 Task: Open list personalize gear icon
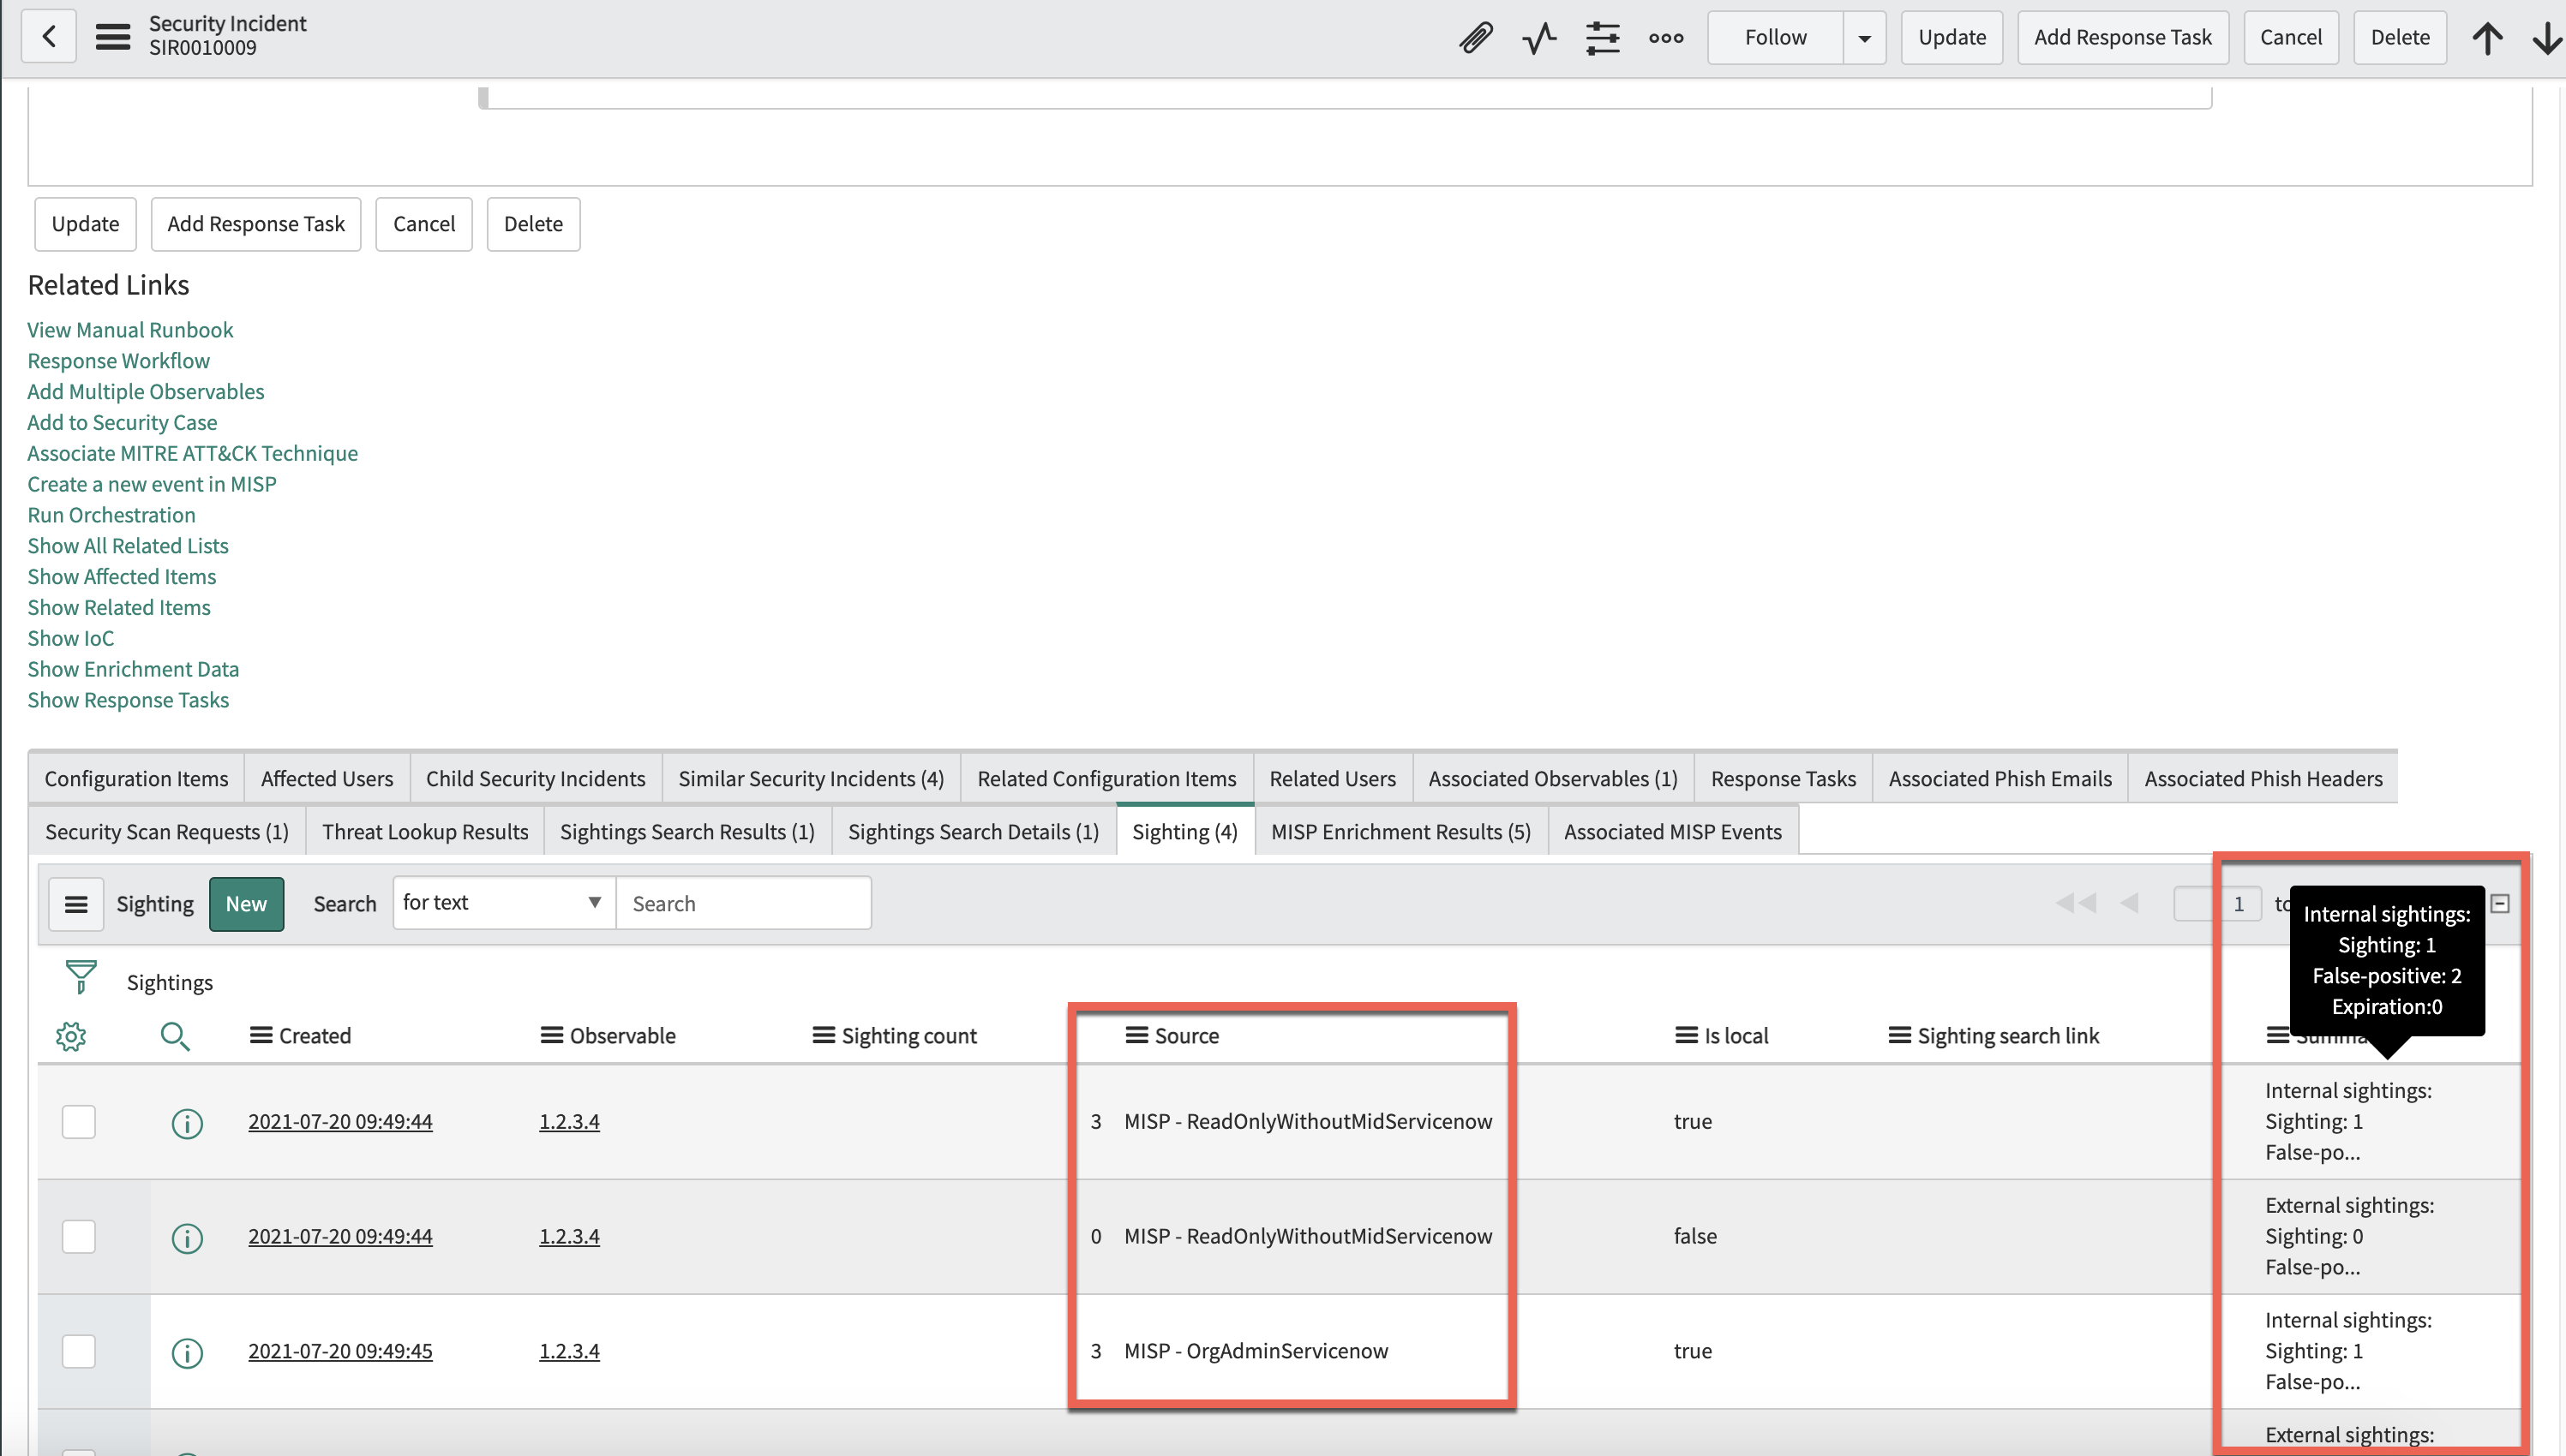[x=71, y=1036]
